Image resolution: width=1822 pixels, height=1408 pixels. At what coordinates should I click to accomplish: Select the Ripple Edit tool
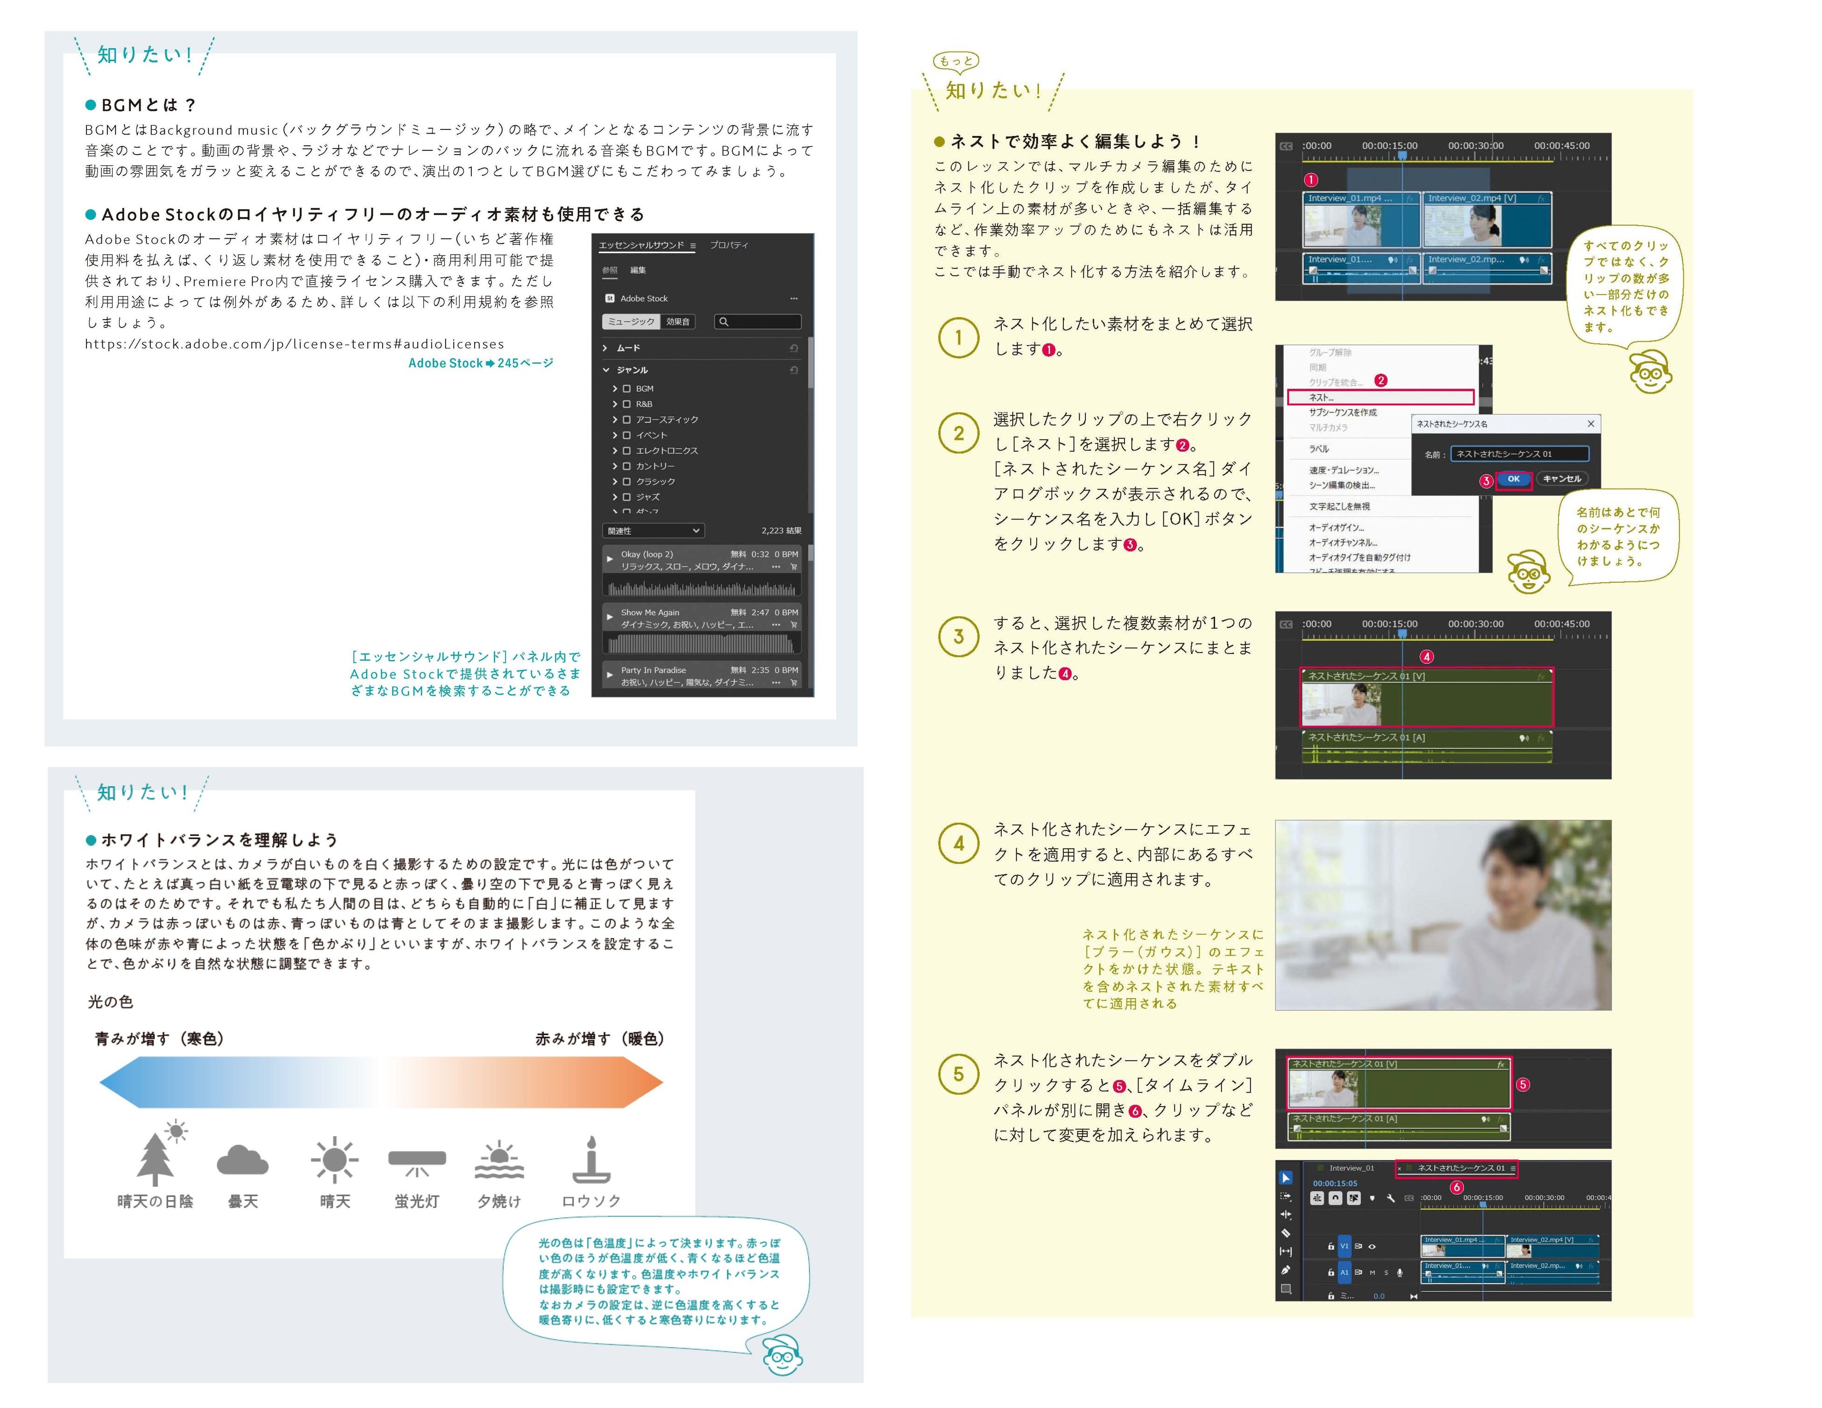click(1286, 1215)
